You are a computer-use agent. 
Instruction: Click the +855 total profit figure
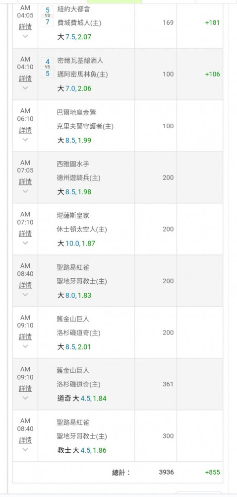coord(212,472)
